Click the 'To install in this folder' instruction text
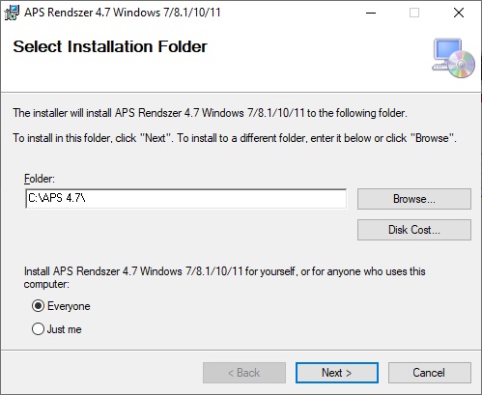482x395 pixels. click(x=235, y=138)
